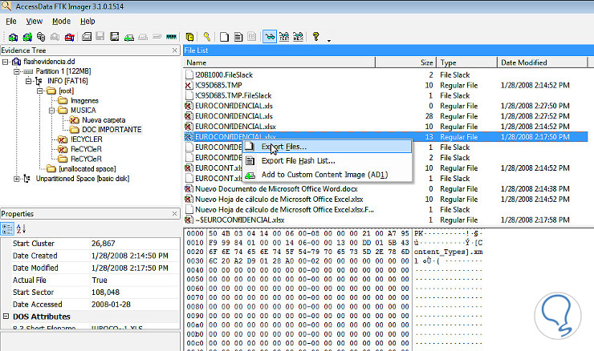
Task: Close the Properties panel
Action: [175, 214]
